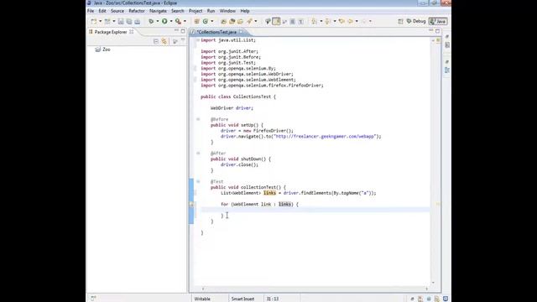Image resolution: width=537 pixels, height=302 pixels.
Task: Open the Window menu
Action: tap(227, 11)
